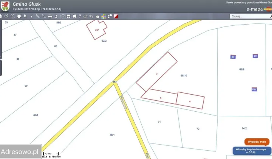The height and width of the screenshot is (159, 272).
Task: Click parcel label 68/10
Action: 184,76
